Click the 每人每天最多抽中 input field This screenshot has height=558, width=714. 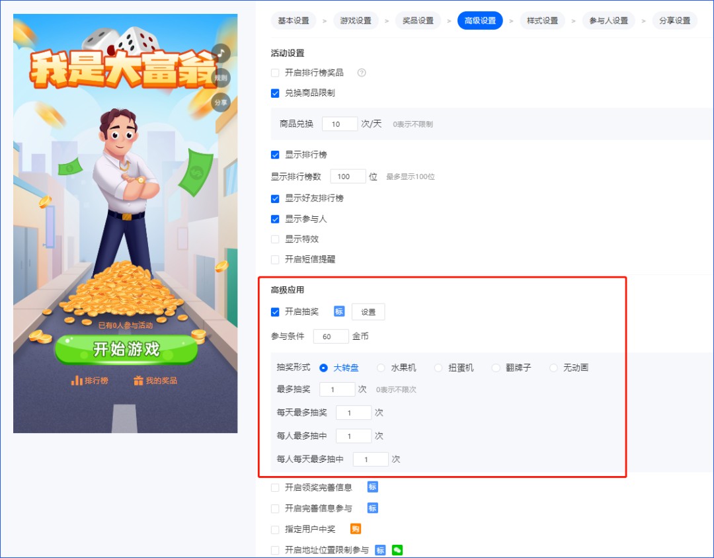[371, 459]
